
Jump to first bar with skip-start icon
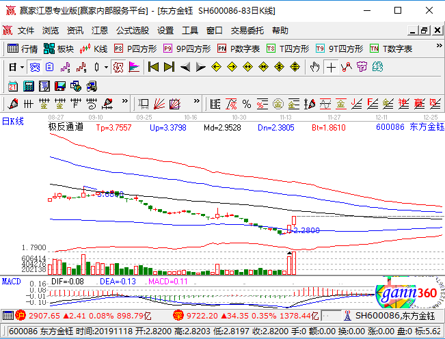[x=154, y=67]
